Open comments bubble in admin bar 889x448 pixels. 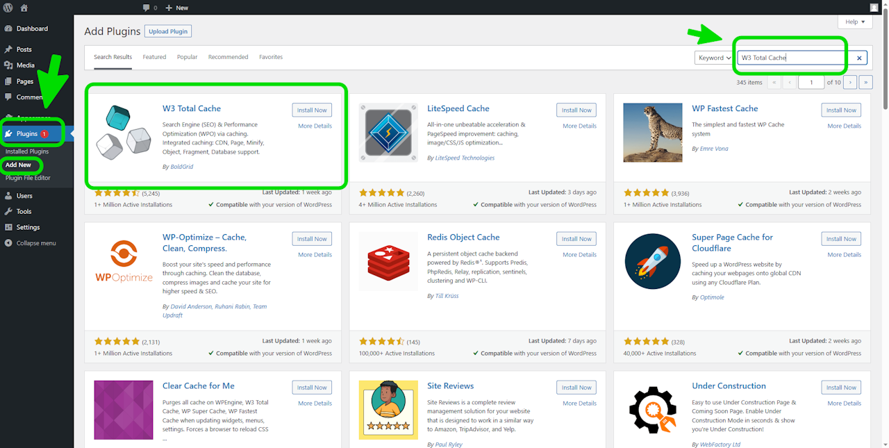pyautogui.click(x=149, y=8)
